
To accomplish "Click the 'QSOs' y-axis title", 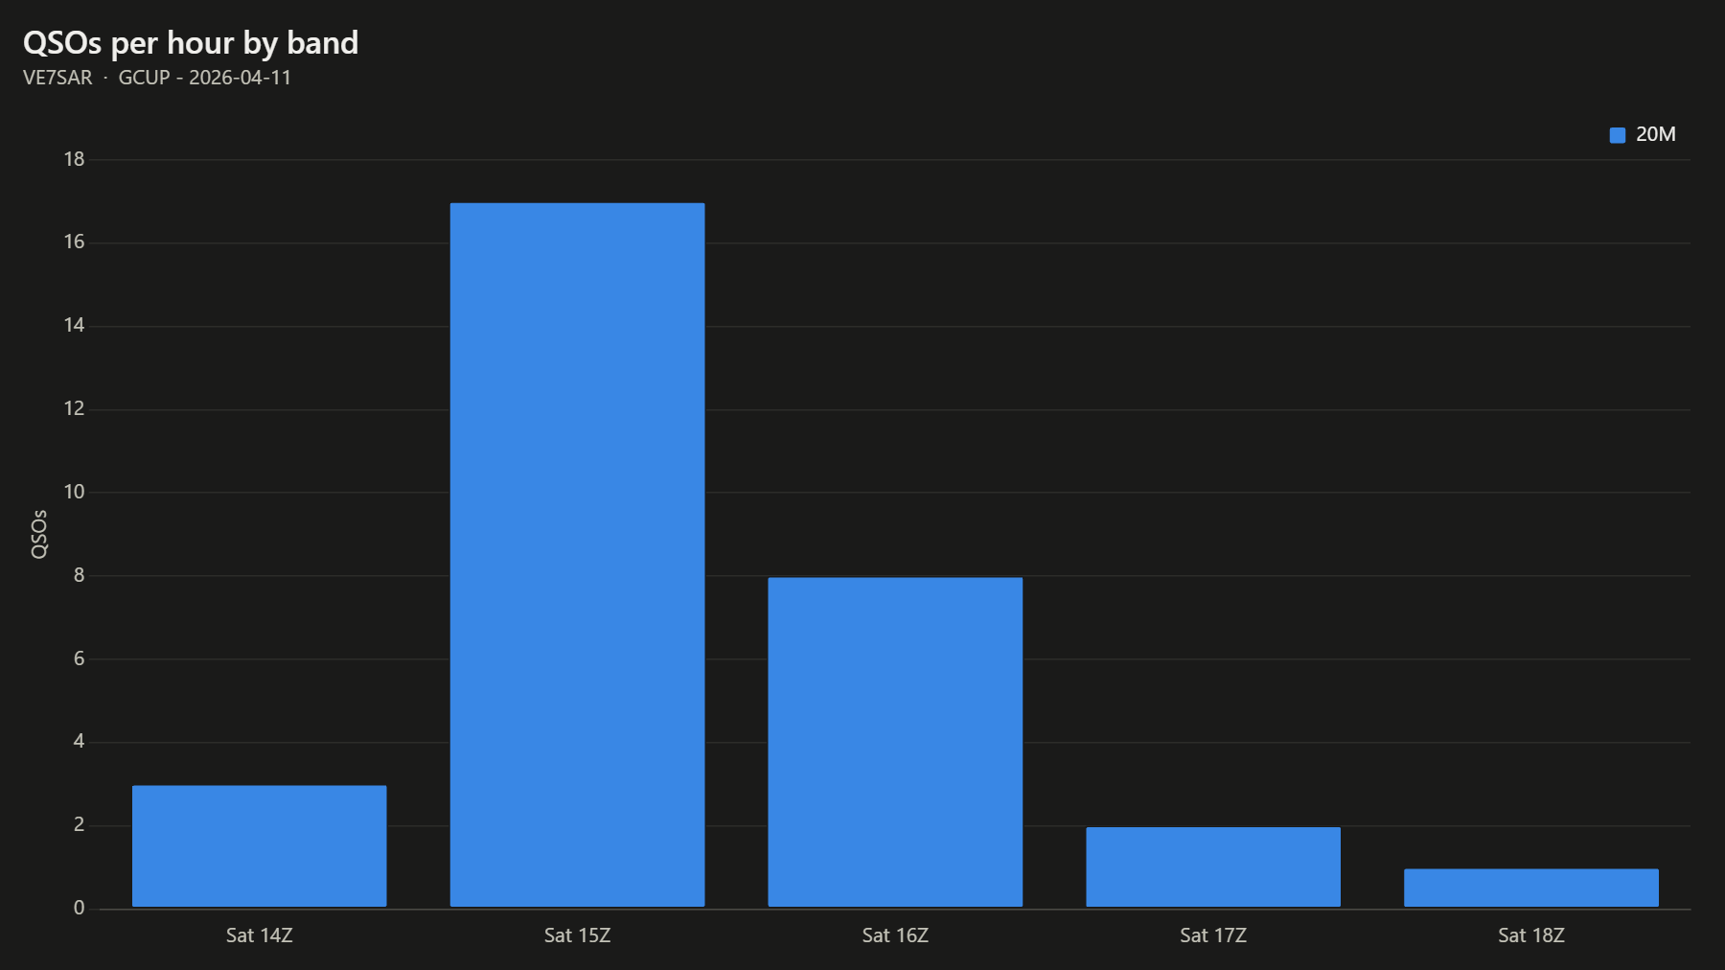I will [x=39, y=534].
